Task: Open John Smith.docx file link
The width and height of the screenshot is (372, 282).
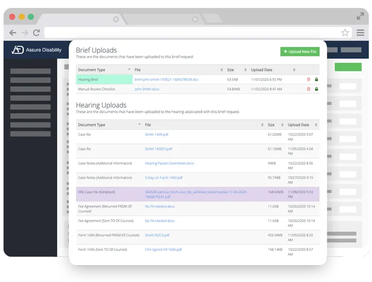Action: pyautogui.click(x=147, y=89)
